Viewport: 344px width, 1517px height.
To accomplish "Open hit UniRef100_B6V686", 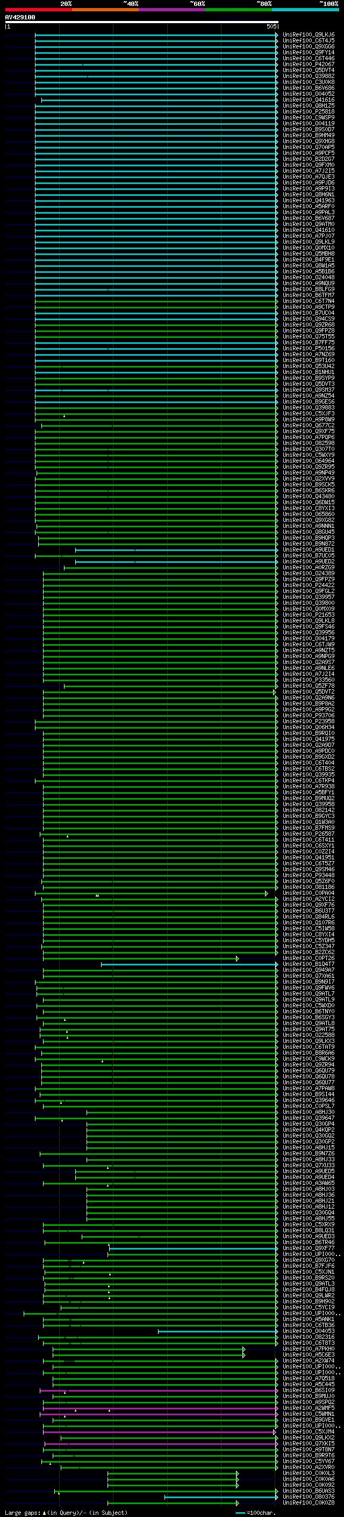I will 308,88.
